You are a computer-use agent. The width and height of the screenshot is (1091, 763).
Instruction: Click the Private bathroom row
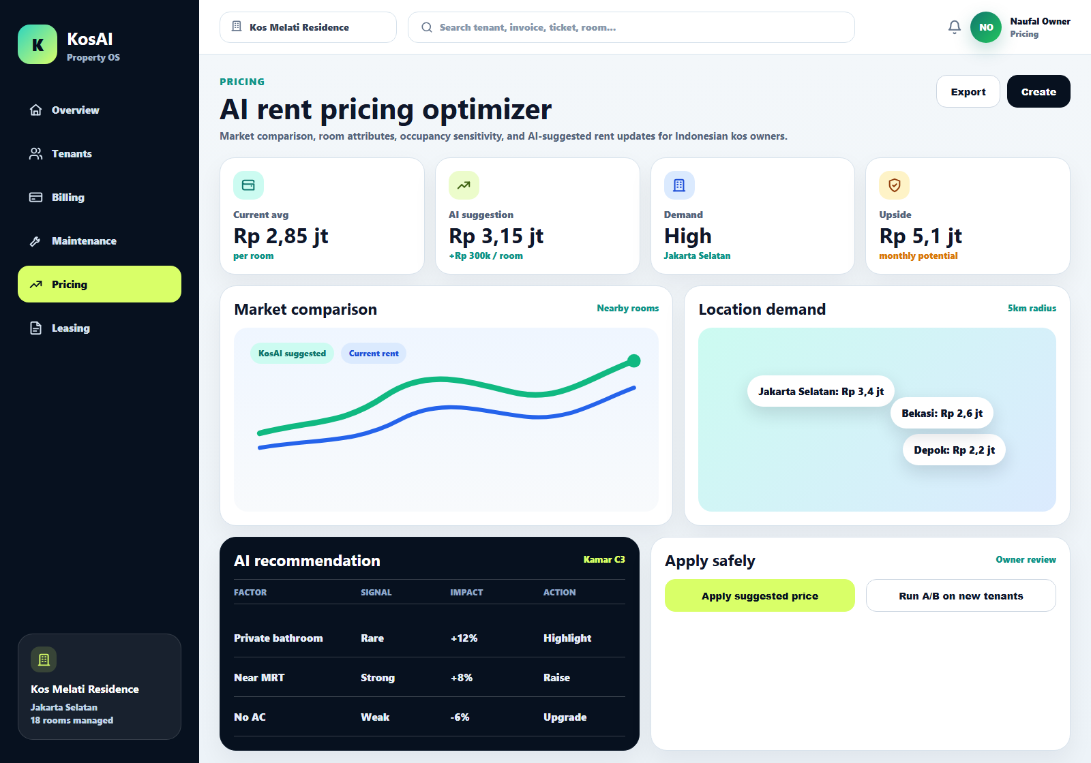(x=430, y=638)
